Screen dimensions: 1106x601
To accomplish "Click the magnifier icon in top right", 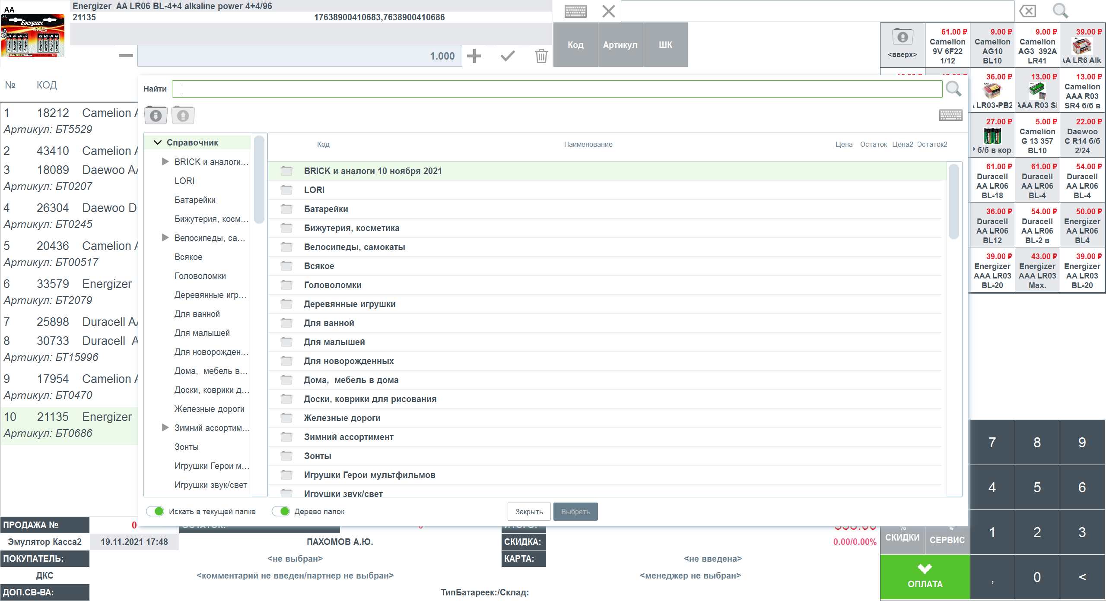I will [x=1060, y=11].
